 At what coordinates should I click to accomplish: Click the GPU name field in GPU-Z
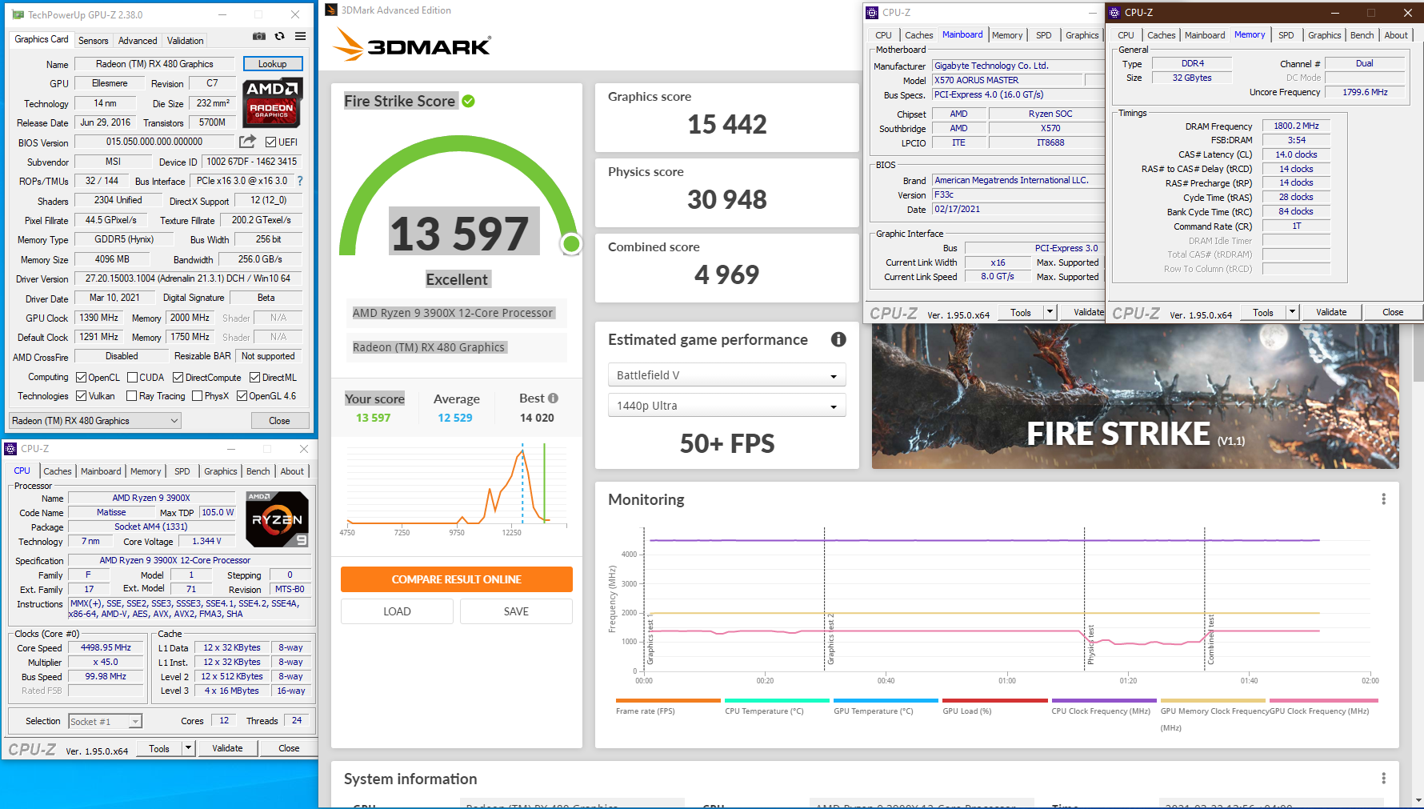pos(154,64)
